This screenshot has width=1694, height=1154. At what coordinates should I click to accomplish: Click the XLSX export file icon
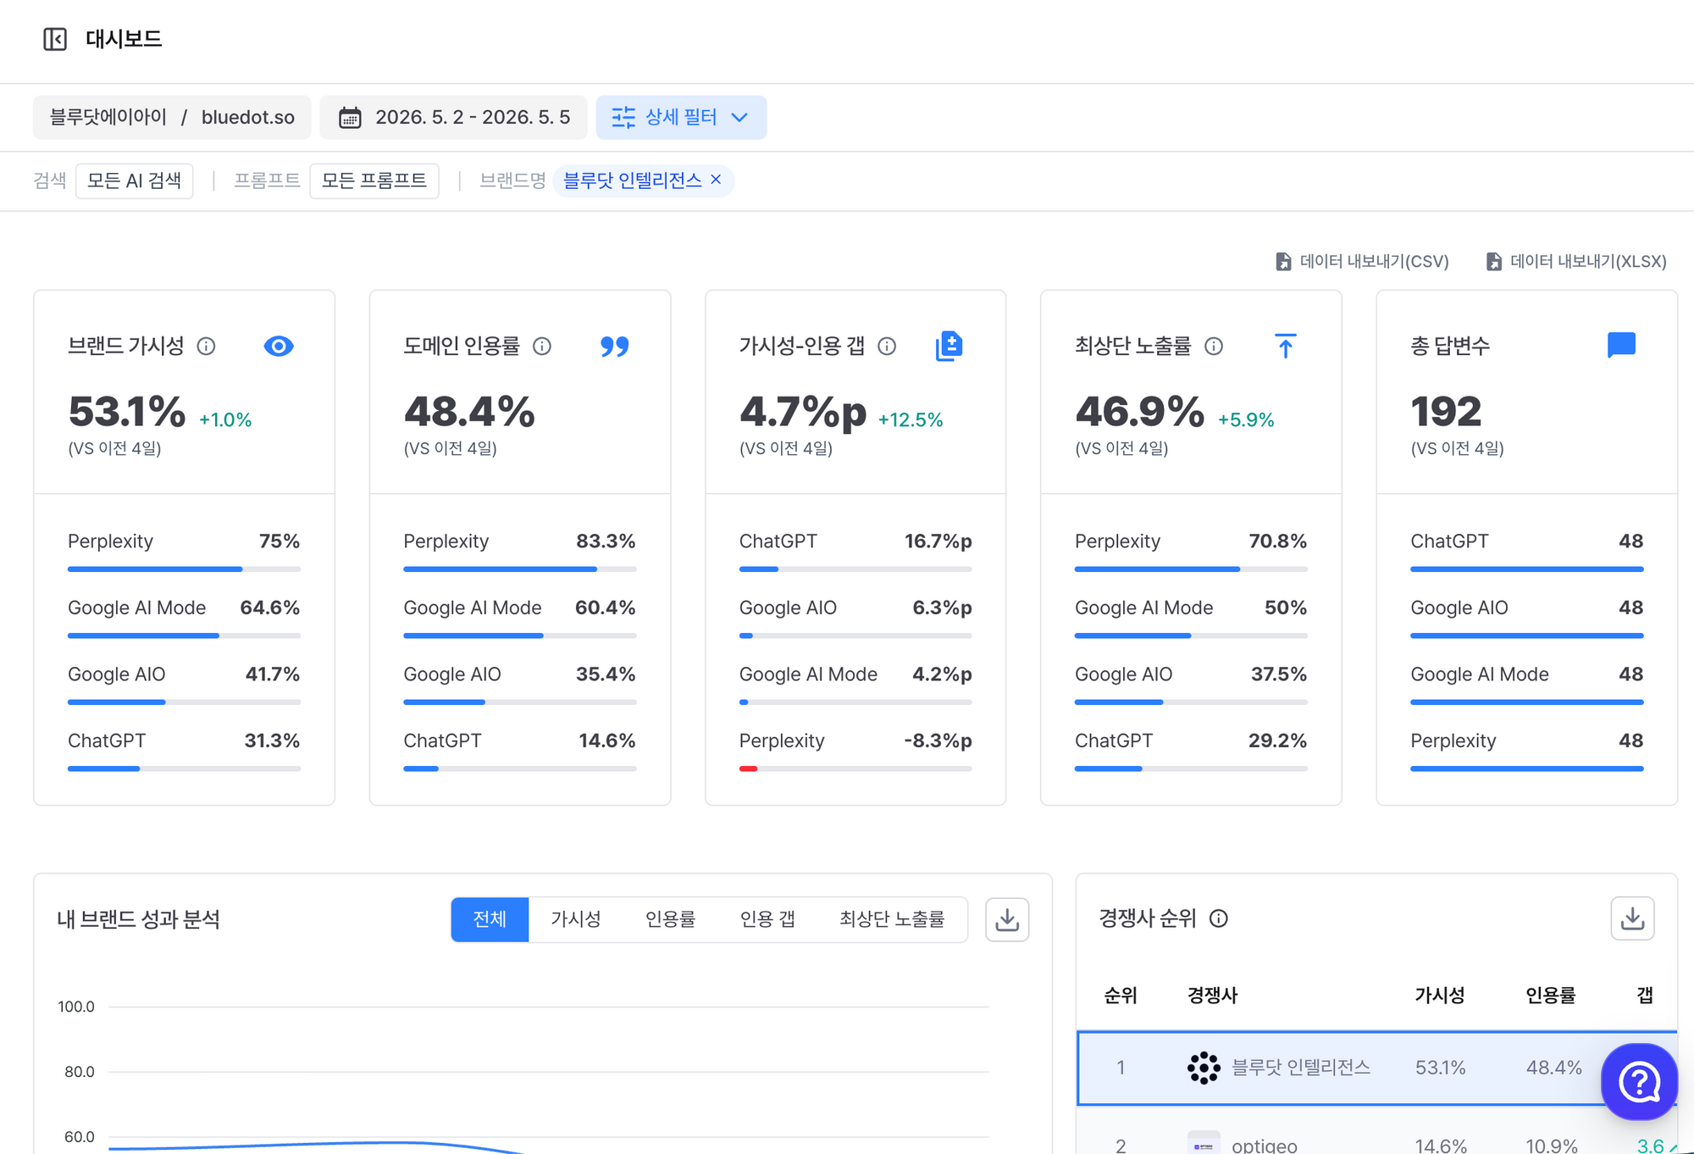tap(1494, 261)
